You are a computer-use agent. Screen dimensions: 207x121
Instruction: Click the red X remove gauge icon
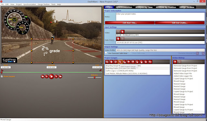click(146, 62)
